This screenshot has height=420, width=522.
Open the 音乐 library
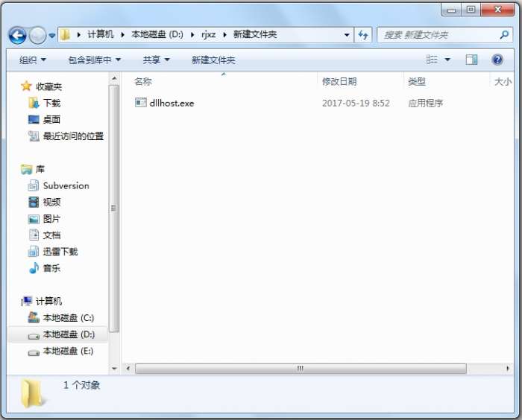[51, 268]
